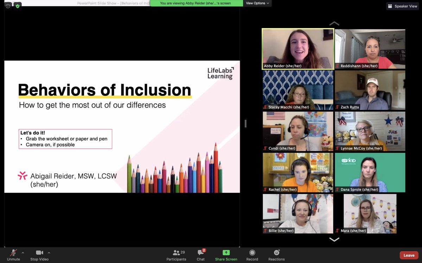Click the muted mic icon beside Stacey Macchi
Viewport: 422px width, 263px height.
click(x=266, y=107)
